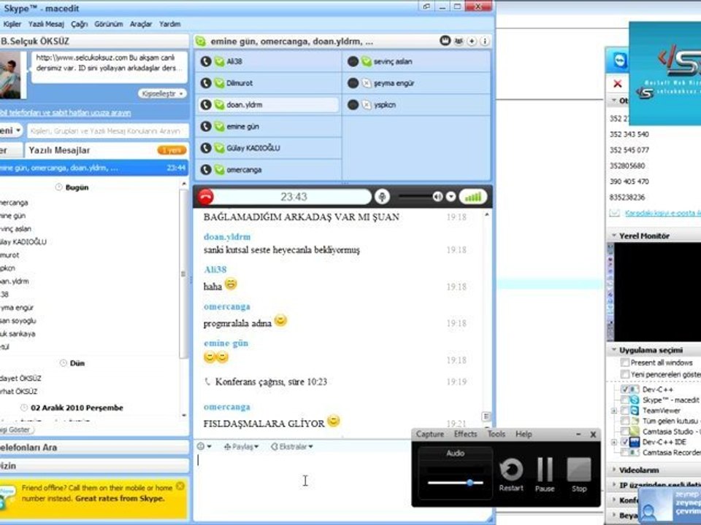Open the Kişiler menu
The width and height of the screenshot is (701, 525).
(12, 24)
